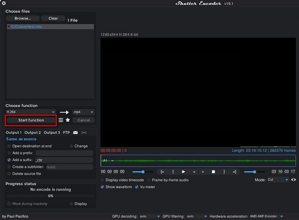Set the out point with the ] button
299x220 pixels.
[x=224, y=172]
